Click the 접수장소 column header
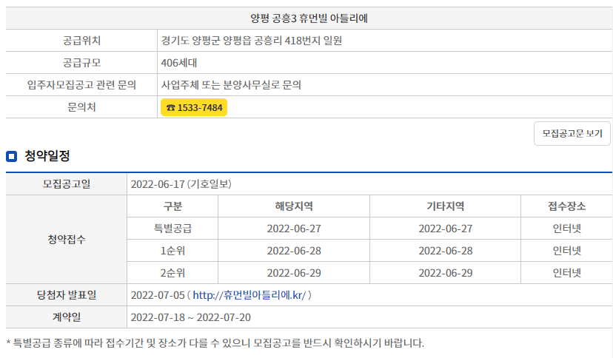The width and height of the screenshot is (613, 358). click(567, 206)
